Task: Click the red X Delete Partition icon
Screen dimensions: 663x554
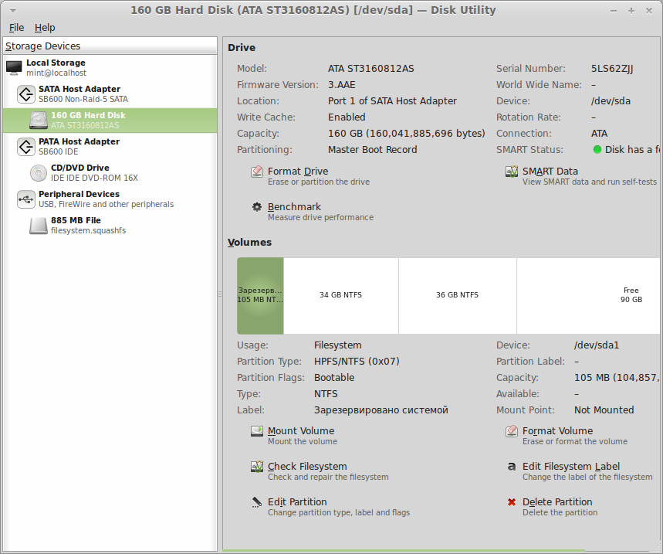Action: click(x=512, y=502)
